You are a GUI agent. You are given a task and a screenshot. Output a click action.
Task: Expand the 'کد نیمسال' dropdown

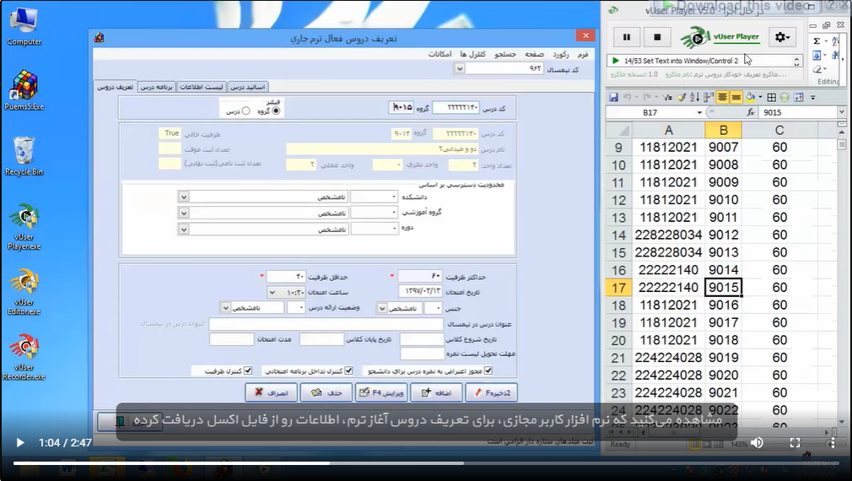[459, 68]
